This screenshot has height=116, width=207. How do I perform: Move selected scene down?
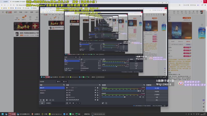point(53,100)
